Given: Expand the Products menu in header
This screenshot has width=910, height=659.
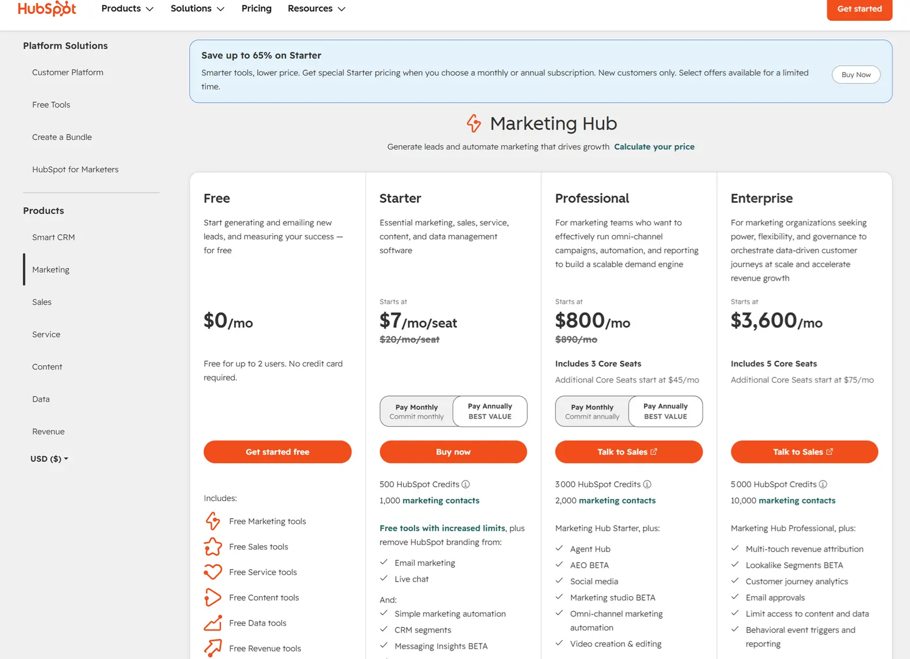Looking at the screenshot, I should pos(127,9).
